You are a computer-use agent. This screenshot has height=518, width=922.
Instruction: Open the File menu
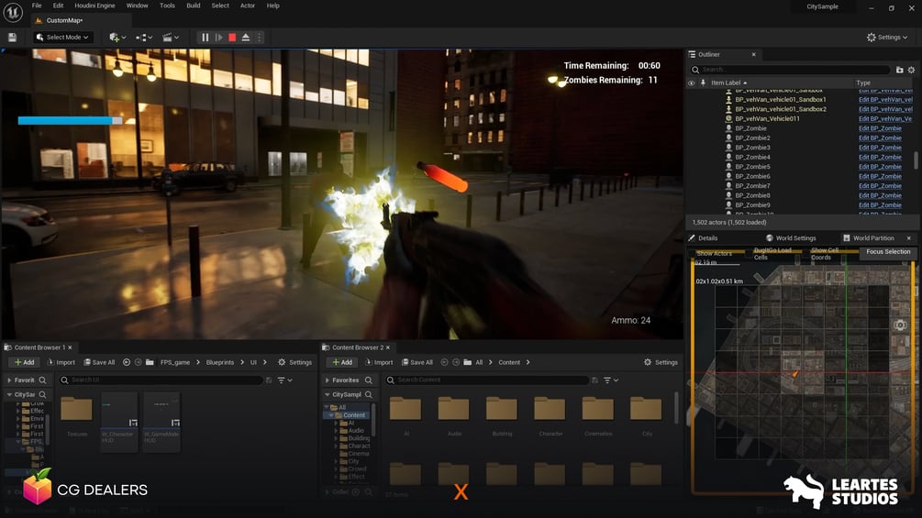coord(37,6)
